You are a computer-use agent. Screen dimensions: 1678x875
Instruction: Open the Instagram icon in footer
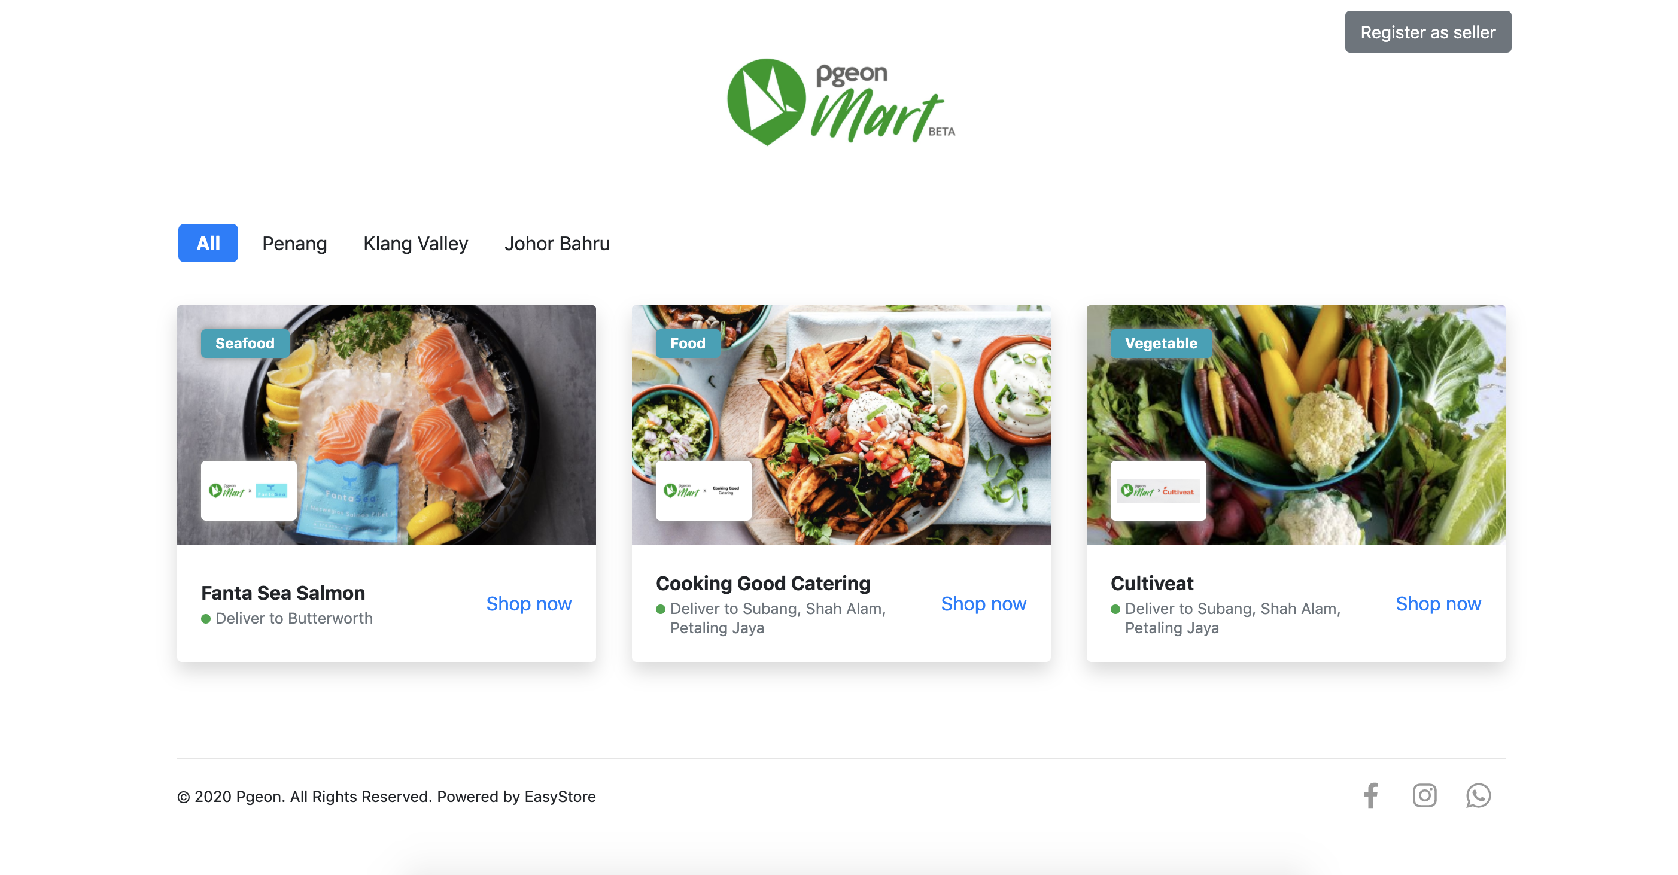[x=1425, y=795]
